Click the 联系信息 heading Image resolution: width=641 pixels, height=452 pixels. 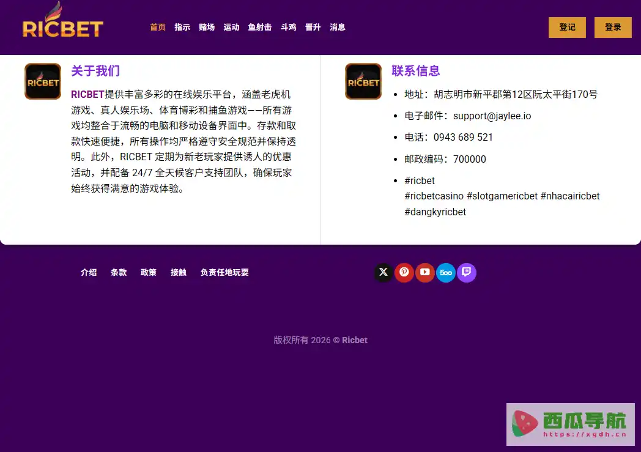(416, 71)
